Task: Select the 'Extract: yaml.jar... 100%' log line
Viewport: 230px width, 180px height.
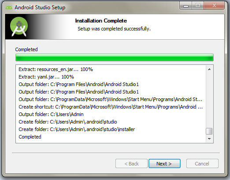Action: [x=46, y=77]
